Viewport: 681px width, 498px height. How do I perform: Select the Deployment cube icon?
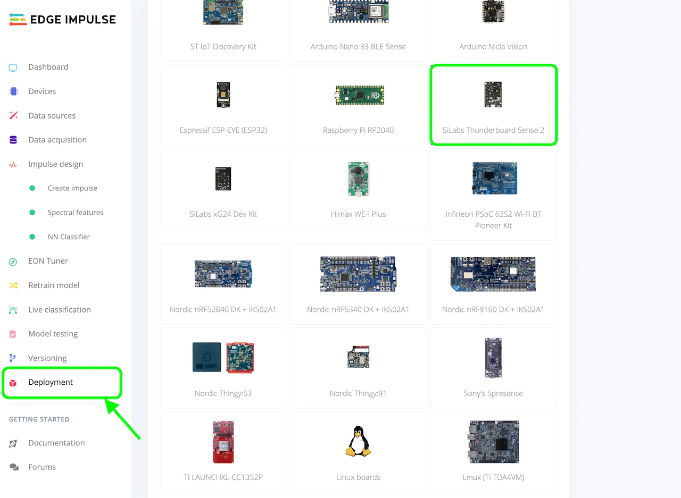13,383
